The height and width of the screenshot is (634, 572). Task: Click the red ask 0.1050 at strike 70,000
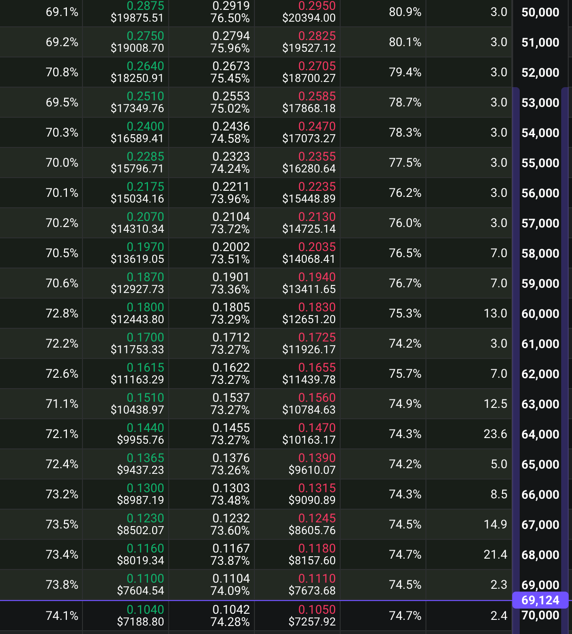pyautogui.click(x=317, y=609)
